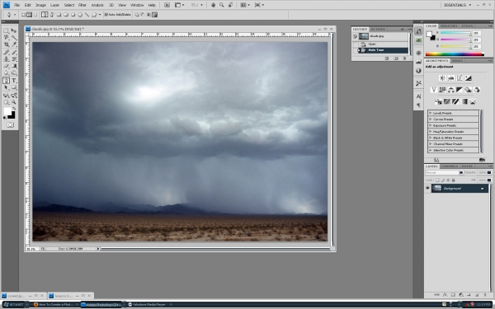Toggle lock all in Layers panel
The height and width of the screenshot is (309, 495).
(453, 180)
